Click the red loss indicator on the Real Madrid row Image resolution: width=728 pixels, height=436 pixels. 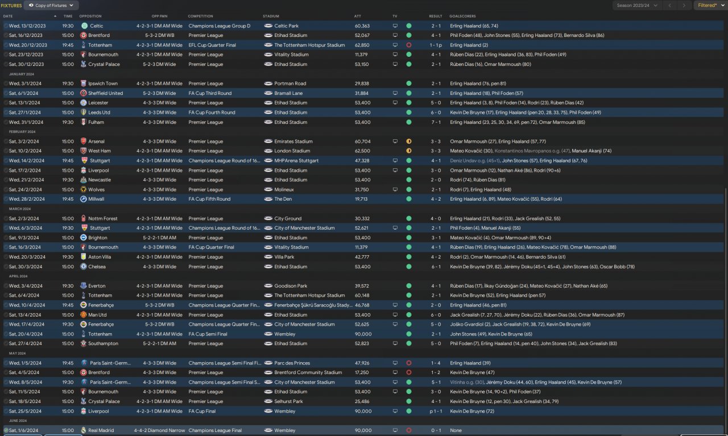[408, 430]
